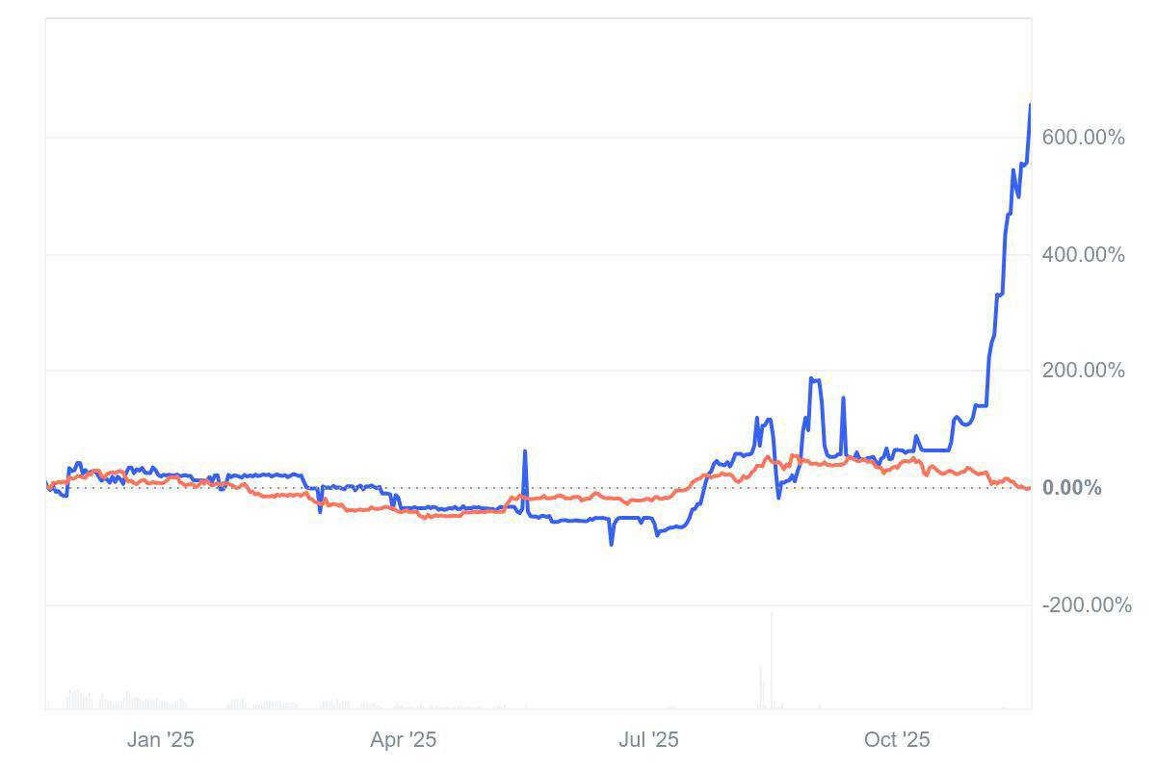Click the red line's final point at right edge
Screen dimensions: 1156x770
click(1029, 488)
